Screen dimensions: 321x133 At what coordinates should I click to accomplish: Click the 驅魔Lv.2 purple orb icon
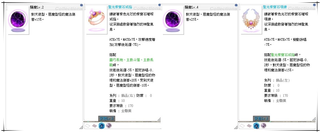coord(18,21)
